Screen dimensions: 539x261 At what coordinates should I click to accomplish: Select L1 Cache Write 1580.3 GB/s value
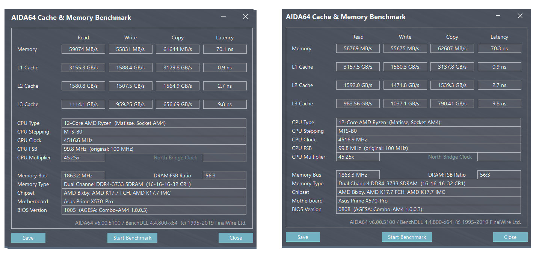coord(405,67)
